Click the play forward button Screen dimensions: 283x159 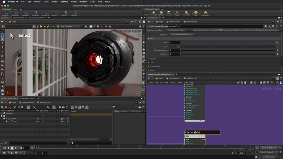click(16, 148)
